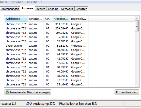Click the CPU-Auslastung: 37% status entry
141x108 pixels.
pos(41,104)
